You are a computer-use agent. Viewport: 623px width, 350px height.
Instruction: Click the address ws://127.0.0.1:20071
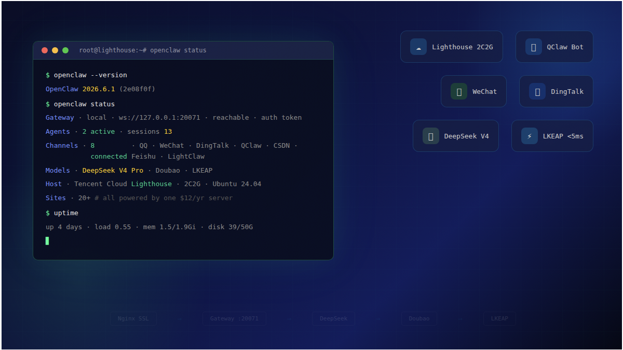coord(159,118)
